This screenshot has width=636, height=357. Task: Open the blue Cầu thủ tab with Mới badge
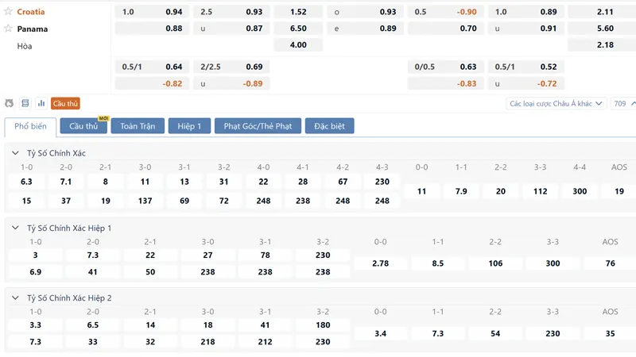[x=83, y=126]
